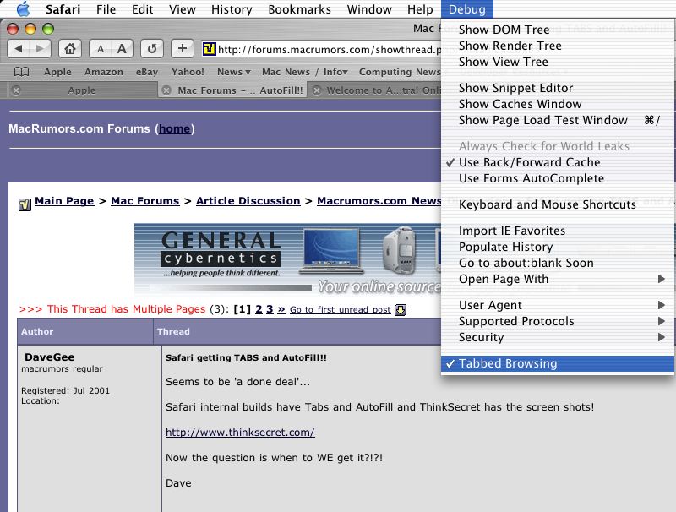The width and height of the screenshot is (676, 512).
Task: Switch to Mac Forums AutoFill tab
Action: pyautogui.click(x=233, y=90)
